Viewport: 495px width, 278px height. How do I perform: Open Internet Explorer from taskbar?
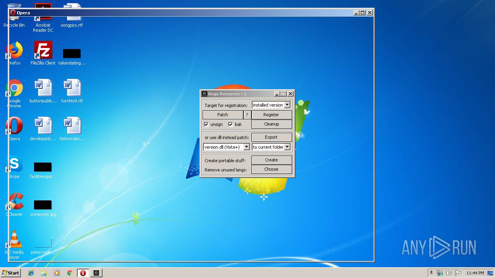[31, 273]
